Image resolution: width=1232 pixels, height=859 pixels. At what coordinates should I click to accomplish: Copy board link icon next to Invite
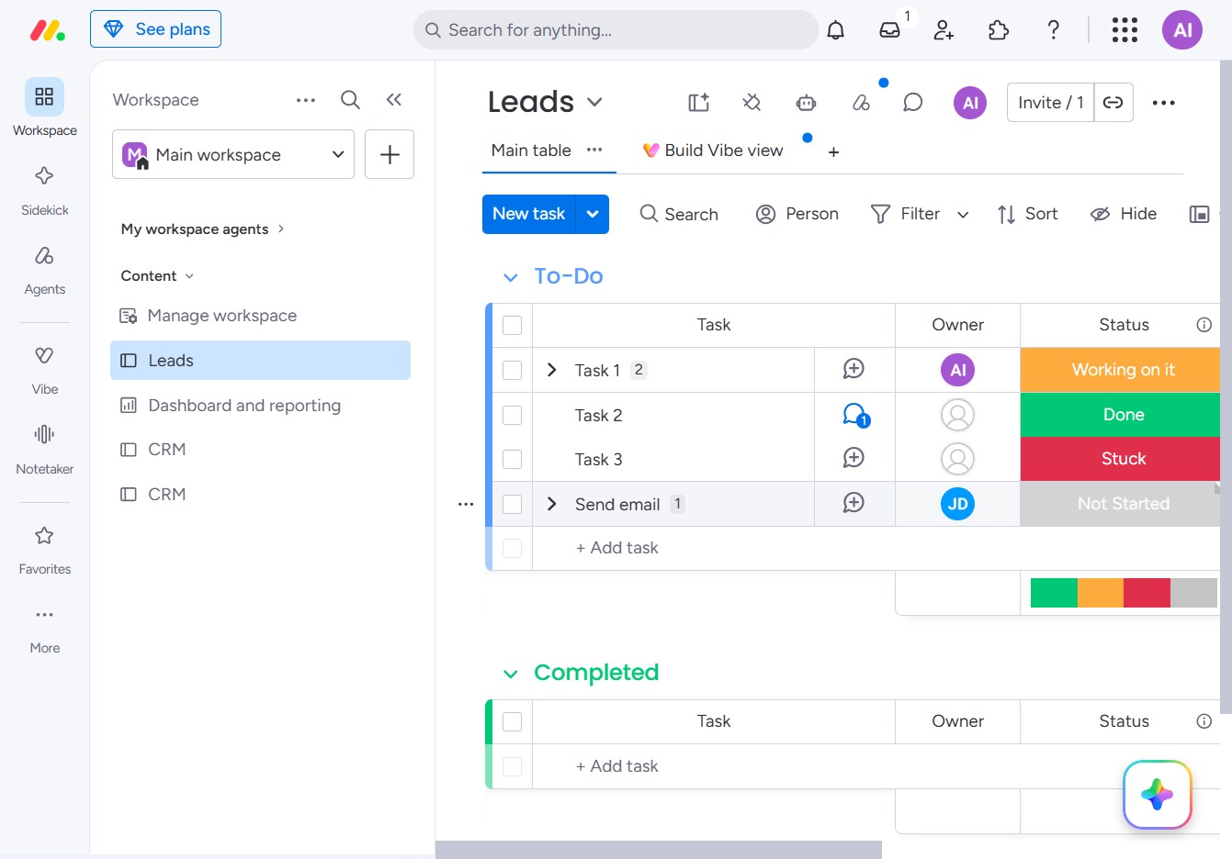click(1113, 103)
